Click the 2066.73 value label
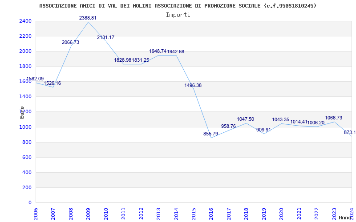Viewport: 356px width, 222px height. click(x=71, y=42)
